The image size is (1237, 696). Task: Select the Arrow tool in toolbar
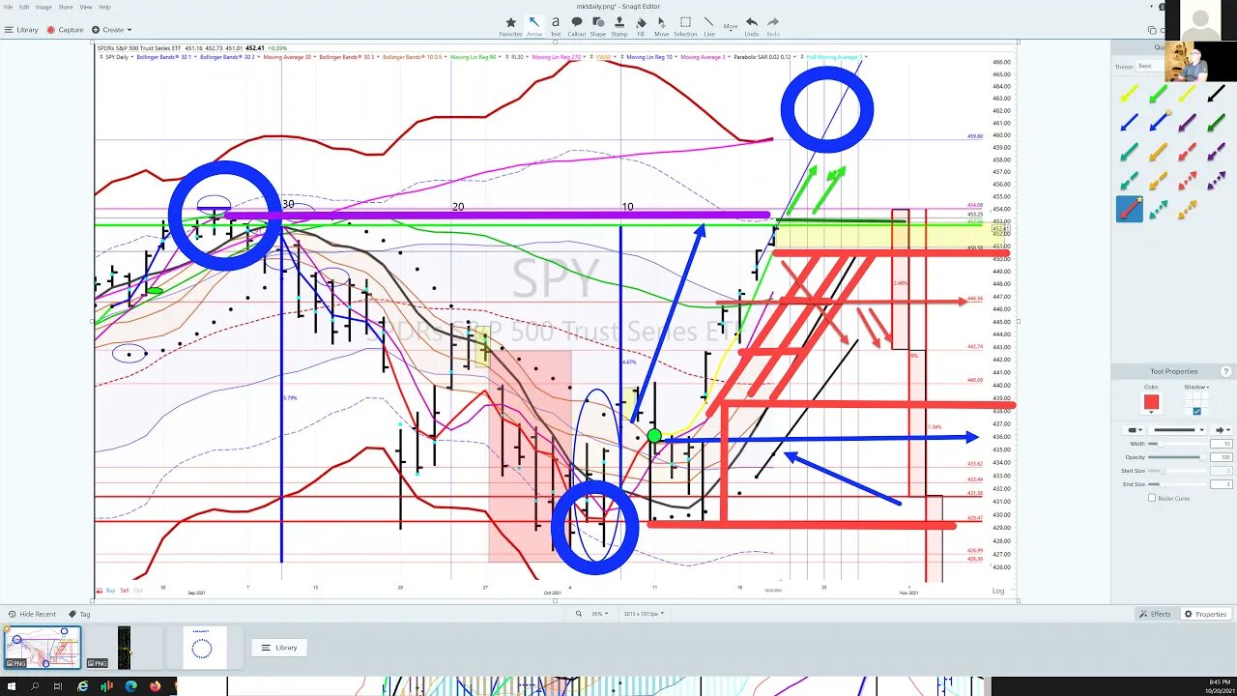point(533,25)
